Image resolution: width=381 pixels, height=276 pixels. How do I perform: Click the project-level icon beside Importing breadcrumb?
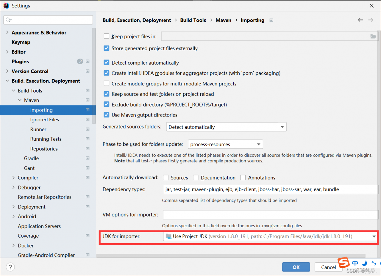point(271,20)
